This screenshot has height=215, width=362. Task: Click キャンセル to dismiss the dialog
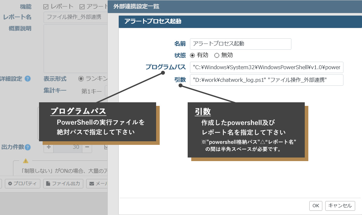[x=340, y=206]
